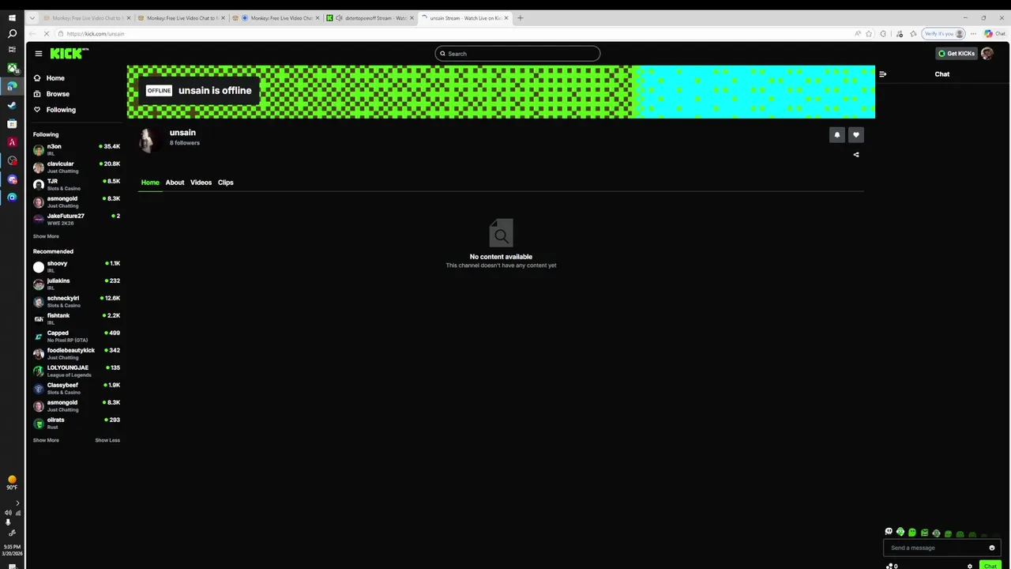Open Browse from the sidebar

coord(51,94)
